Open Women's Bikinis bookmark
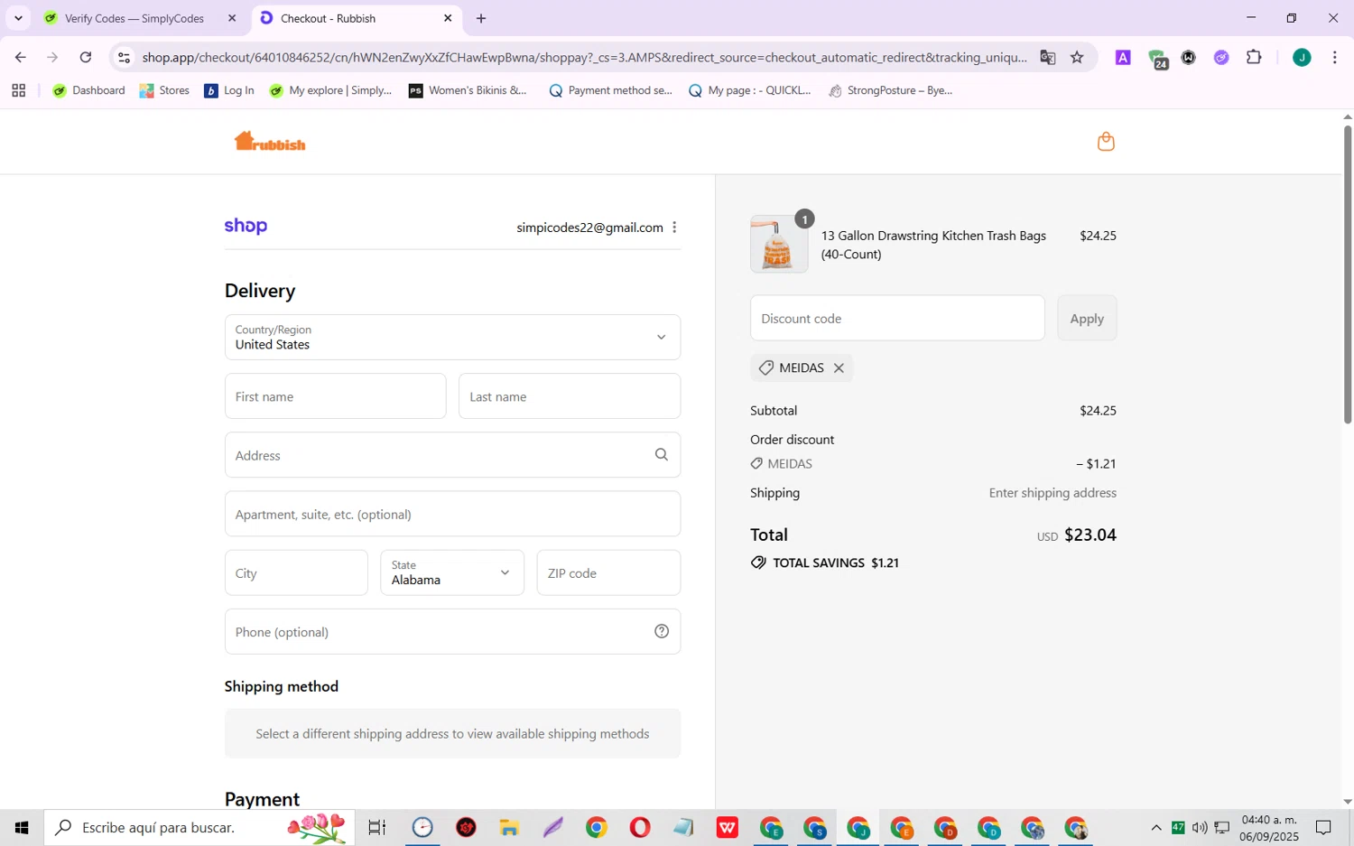Screen dimensions: 1354x846 click(468, 90)
